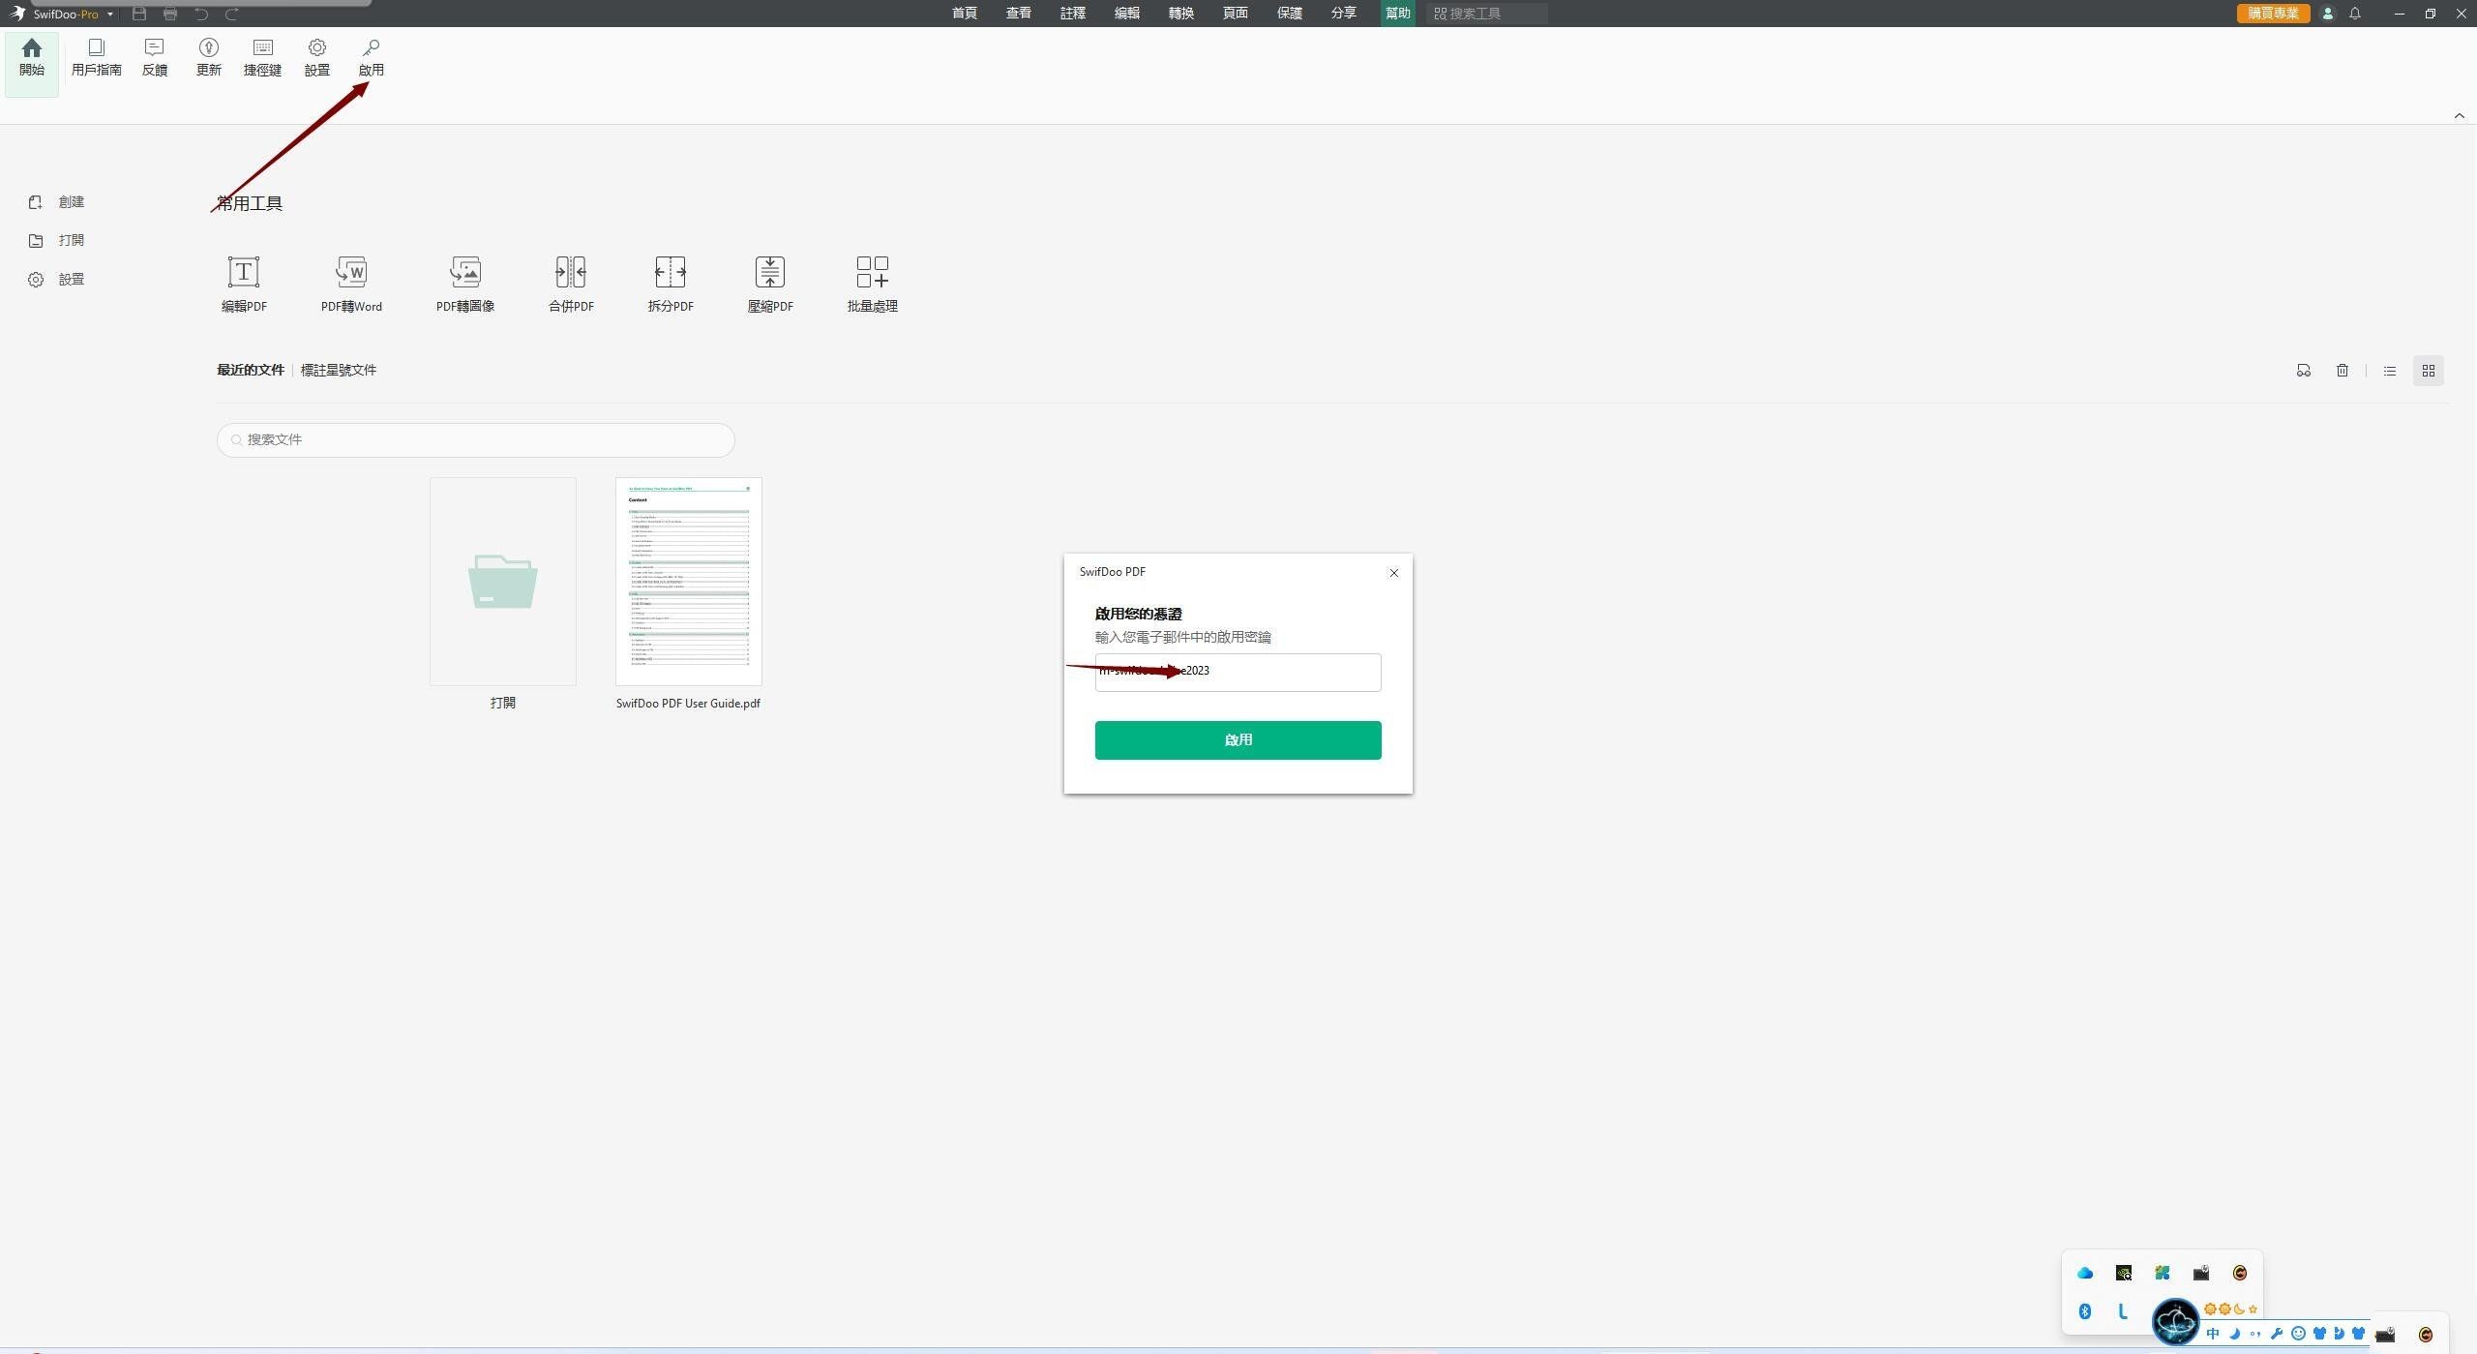This screenshot has width=2477, height=1354.
Task: Switch to the 標註星號文件 tab
Action: (x=339, y=371)
